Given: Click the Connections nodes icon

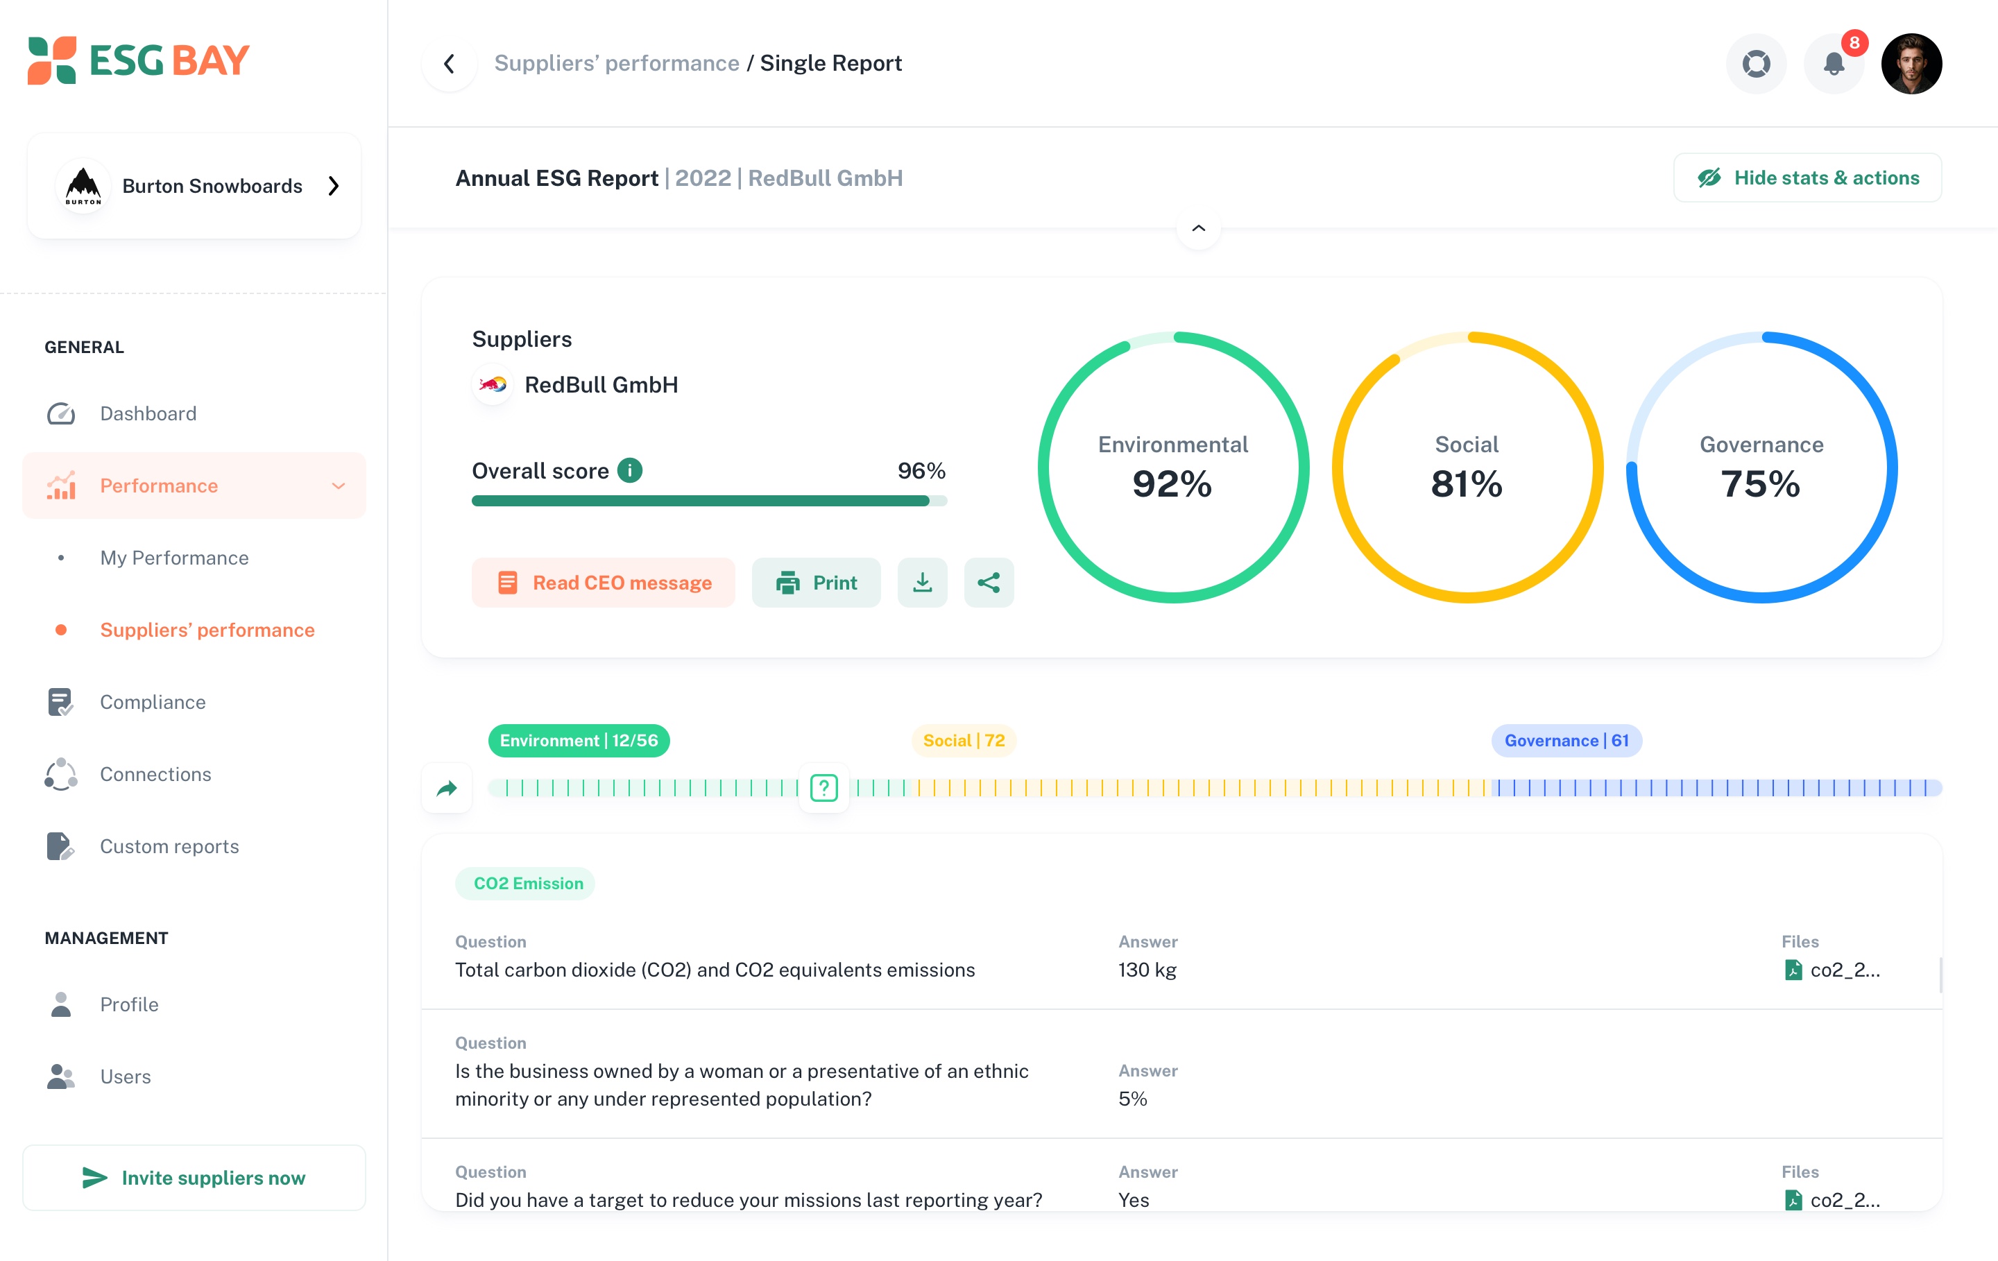Looking at the screenshot, I should (x=60, y=774).
